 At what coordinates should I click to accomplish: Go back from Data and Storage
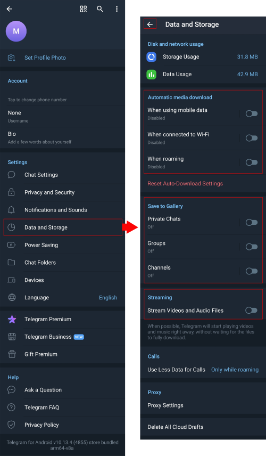coord(150,25)
